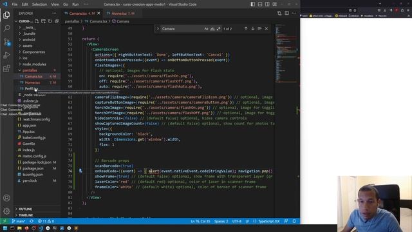Open the Run and Debug view
The width and height of the screenshot is (412, 232).
6,55
